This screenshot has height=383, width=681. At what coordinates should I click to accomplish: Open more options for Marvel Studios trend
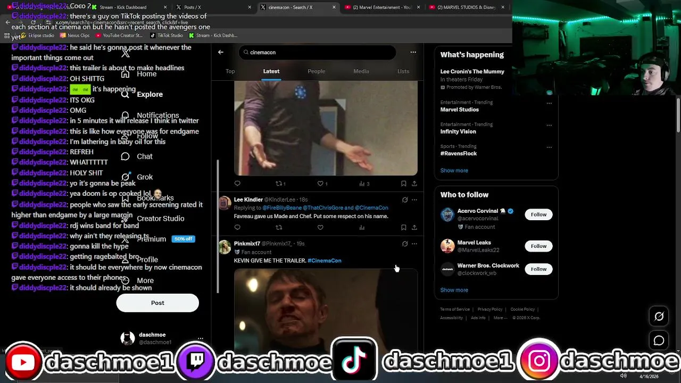point(549,103)
